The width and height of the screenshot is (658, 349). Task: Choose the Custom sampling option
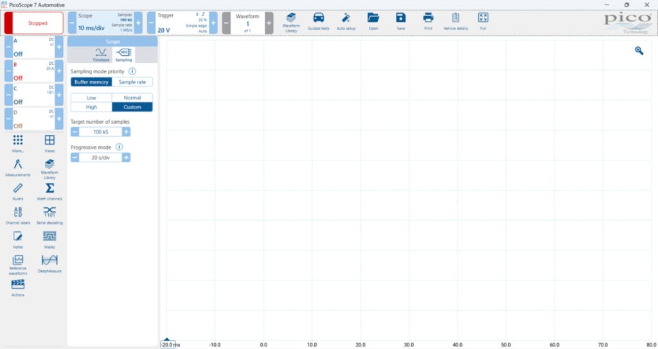(132, 107)
